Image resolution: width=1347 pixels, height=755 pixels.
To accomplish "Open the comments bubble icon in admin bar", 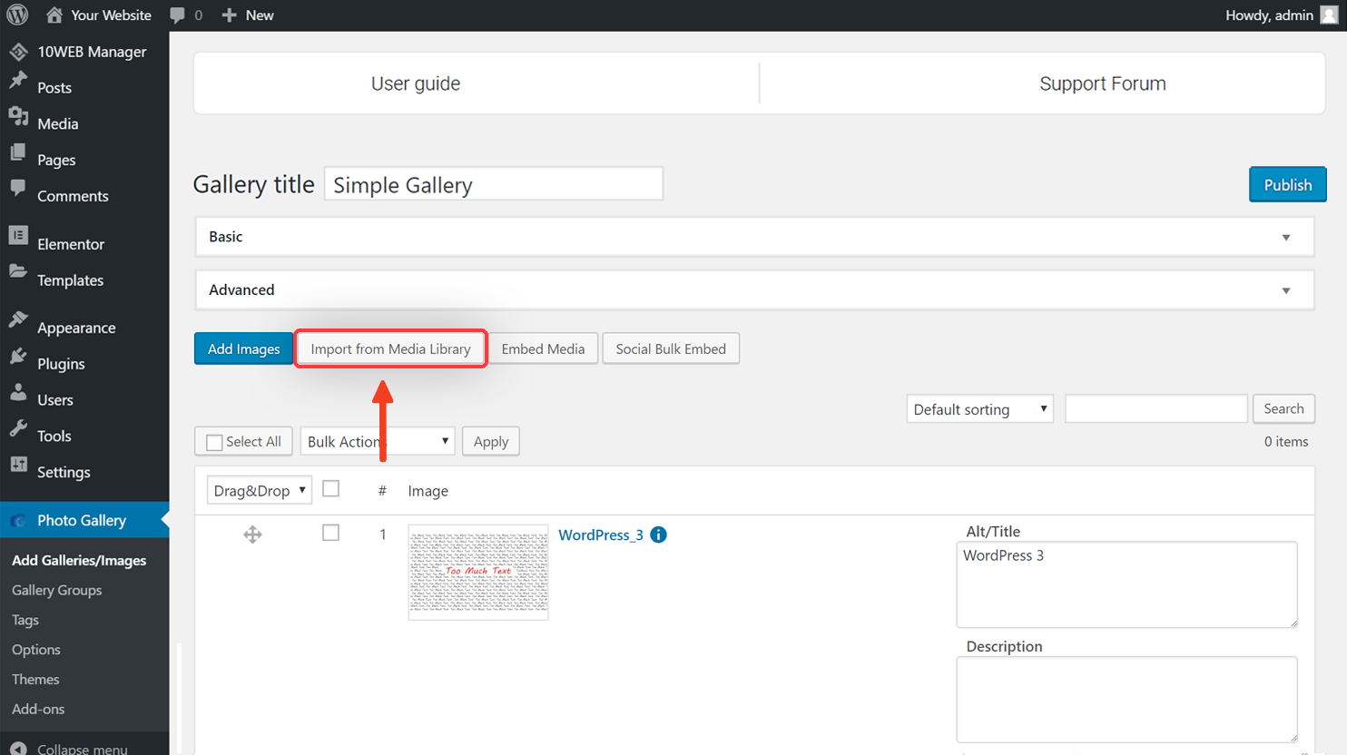I will pos(177,15).
